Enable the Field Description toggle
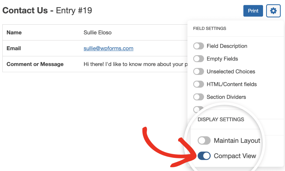This screenshot has width=285, height=171. click(x=198, y=46)
